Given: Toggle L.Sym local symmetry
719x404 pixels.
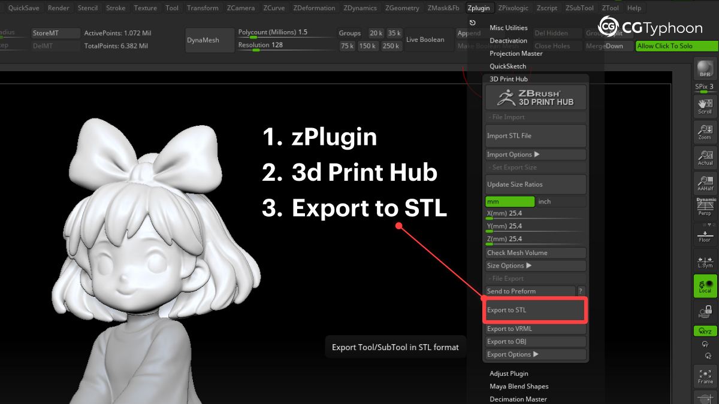Looking at the screenshot, I should pos(705,260).
